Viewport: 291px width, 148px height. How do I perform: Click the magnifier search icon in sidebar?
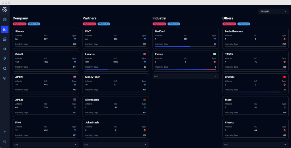click(x=5, y=68)
